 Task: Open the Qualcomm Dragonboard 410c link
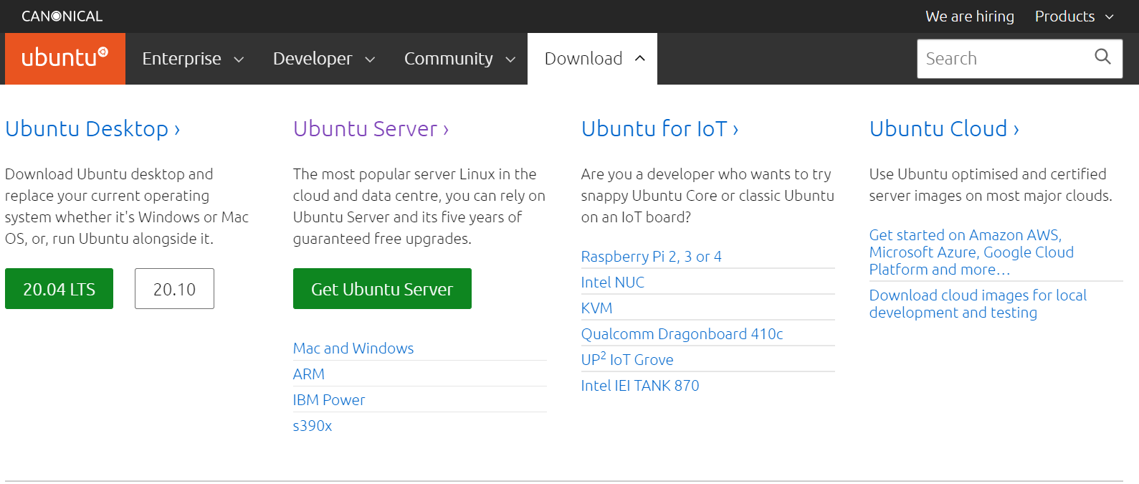682,334
